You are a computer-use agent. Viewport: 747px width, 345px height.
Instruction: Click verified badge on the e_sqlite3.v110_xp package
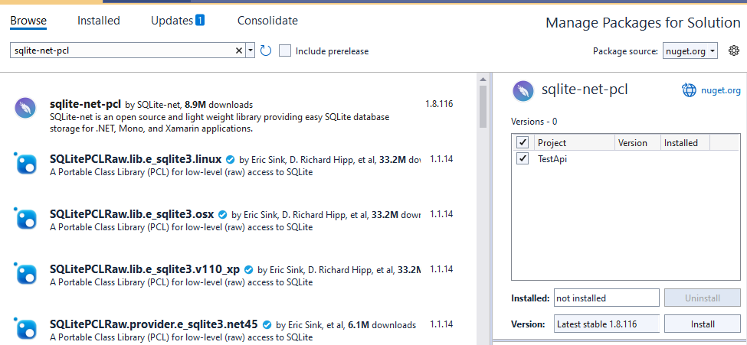249,269
